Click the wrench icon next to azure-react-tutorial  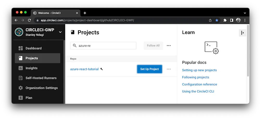pos(101,69)
